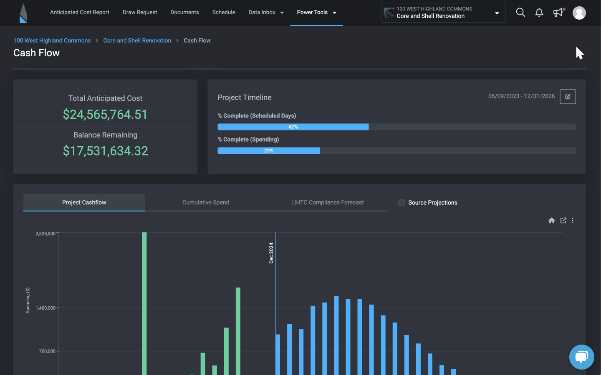Enable the Source Projections checkbox
The height and width of the screenshot is (375, 601).
pos(402,202)
